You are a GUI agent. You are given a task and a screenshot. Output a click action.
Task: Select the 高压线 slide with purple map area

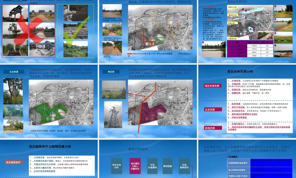148,101
